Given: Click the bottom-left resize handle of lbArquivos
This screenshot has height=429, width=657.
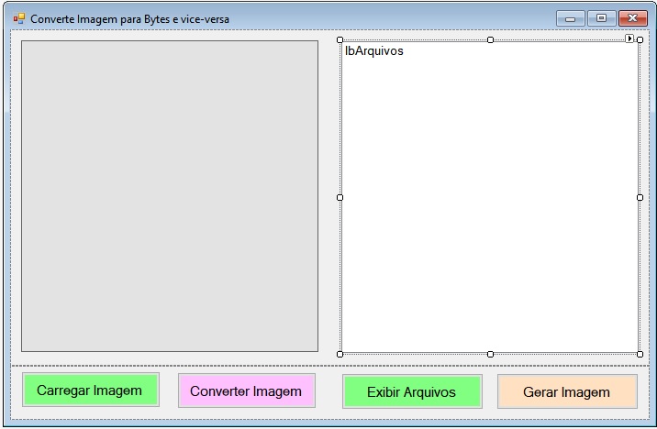Looking at the screenshot, I should pos(340,354).
